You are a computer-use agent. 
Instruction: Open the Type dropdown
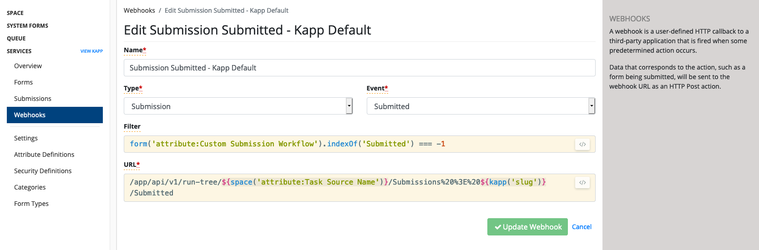pyautogui.click(x=238, y=106)
